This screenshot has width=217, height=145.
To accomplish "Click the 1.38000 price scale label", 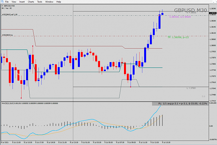I will tap(213, 45).
